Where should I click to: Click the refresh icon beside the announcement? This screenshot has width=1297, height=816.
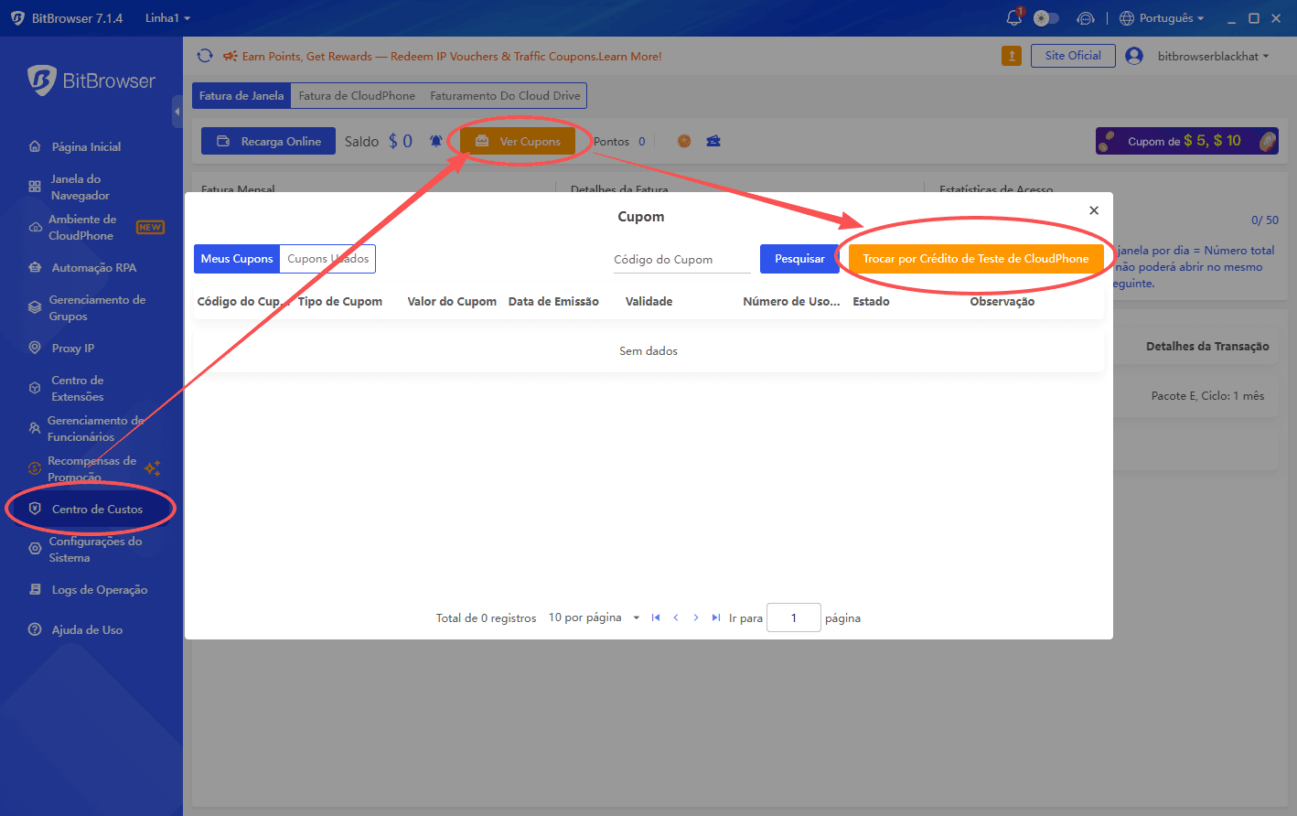[x=205, y=56]
